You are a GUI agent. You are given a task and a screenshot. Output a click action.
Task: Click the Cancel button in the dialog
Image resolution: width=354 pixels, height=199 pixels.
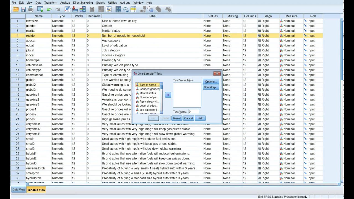(x=188, y=118)
